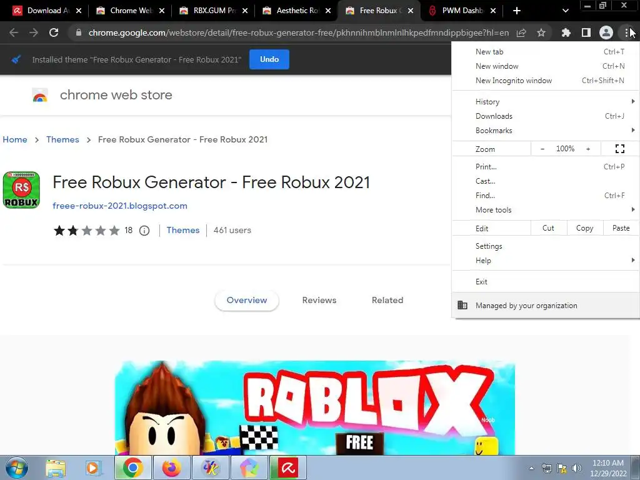This screenshot has height=480, width=640.
Task: Expand the Help submenu
Action: coord(545,261)
